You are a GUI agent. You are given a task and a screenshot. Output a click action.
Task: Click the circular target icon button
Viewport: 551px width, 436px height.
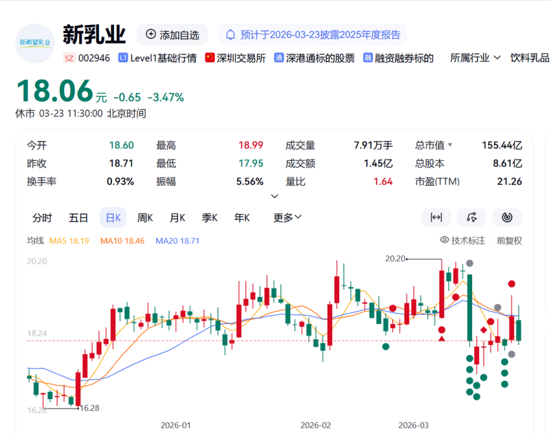[507, 217]
